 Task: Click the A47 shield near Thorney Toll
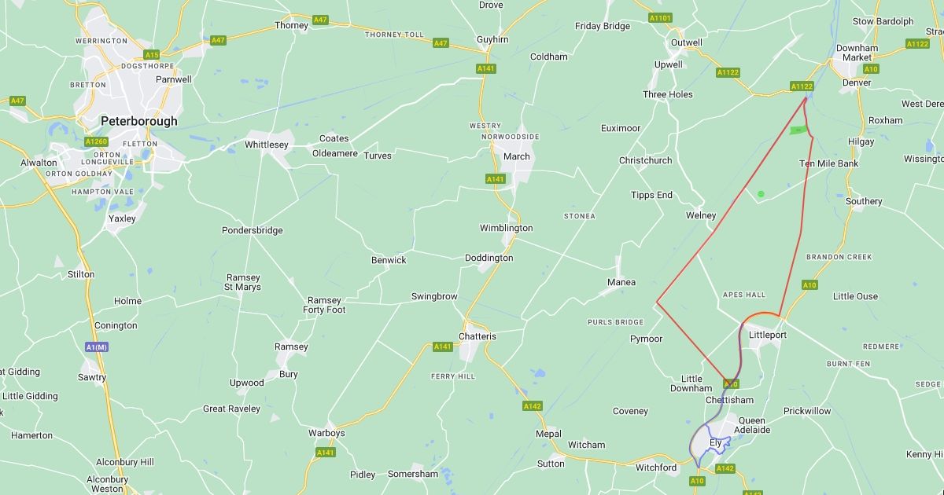[441, 43]
